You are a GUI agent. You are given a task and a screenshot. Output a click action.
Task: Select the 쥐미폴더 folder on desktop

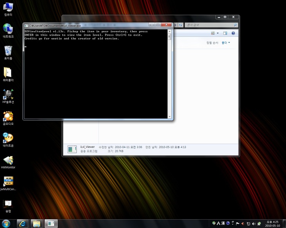(x=8, y=75)
